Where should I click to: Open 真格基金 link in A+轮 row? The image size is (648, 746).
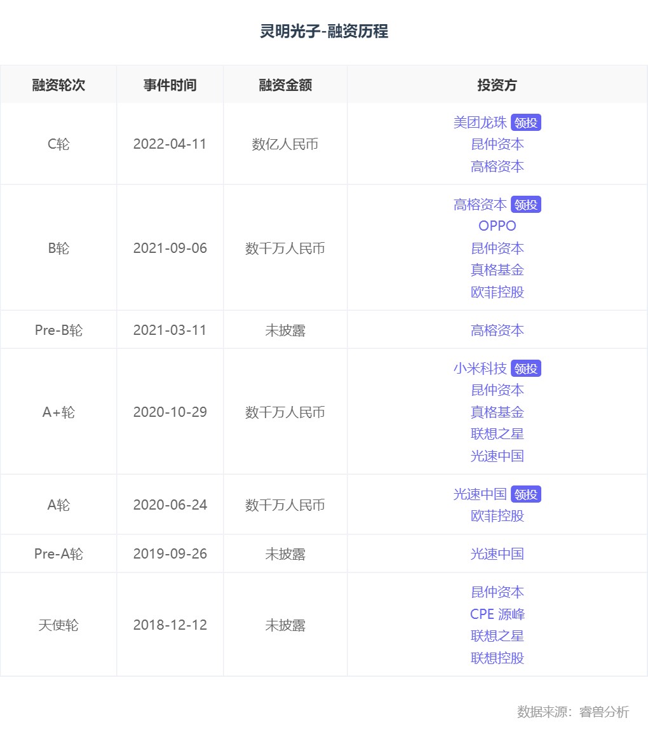pyautogui.click(x=497, y=412)
